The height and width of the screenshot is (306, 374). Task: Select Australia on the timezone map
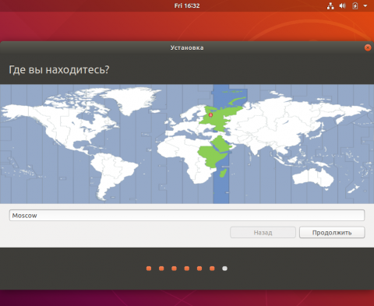point(312,178)
